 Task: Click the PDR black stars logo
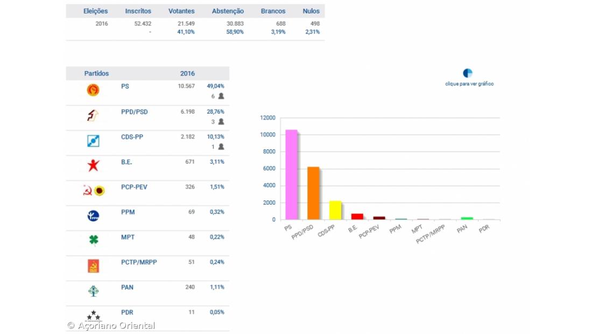(93, 316)
